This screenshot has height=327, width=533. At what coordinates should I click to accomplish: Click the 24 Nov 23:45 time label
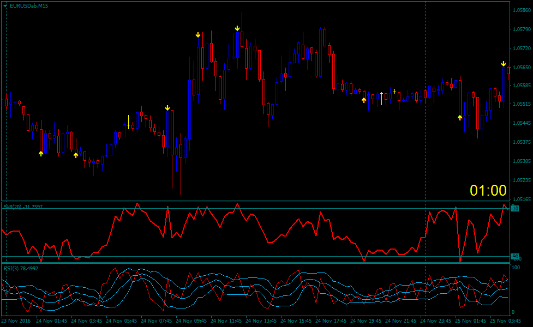(x=436, y=320)
